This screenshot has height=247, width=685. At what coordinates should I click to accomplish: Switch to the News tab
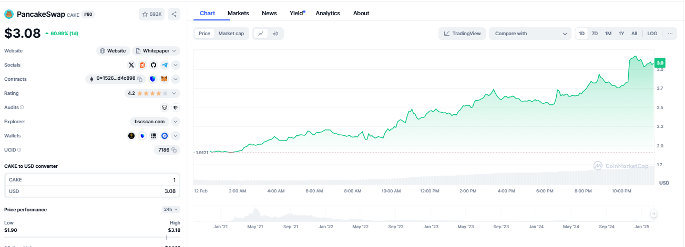[269, 13]
